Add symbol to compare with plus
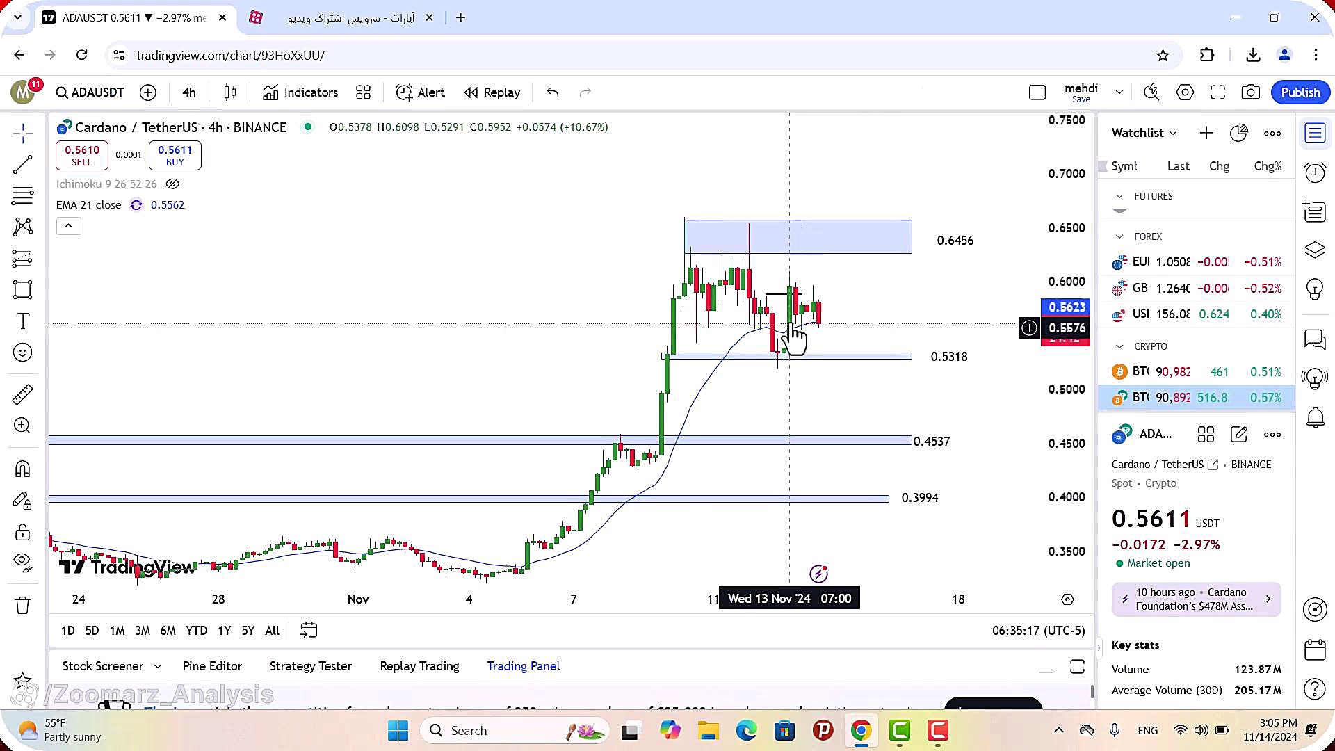The height and width of the screenshot is (751, 1335). pyautogui.click(x=148, y=92)
